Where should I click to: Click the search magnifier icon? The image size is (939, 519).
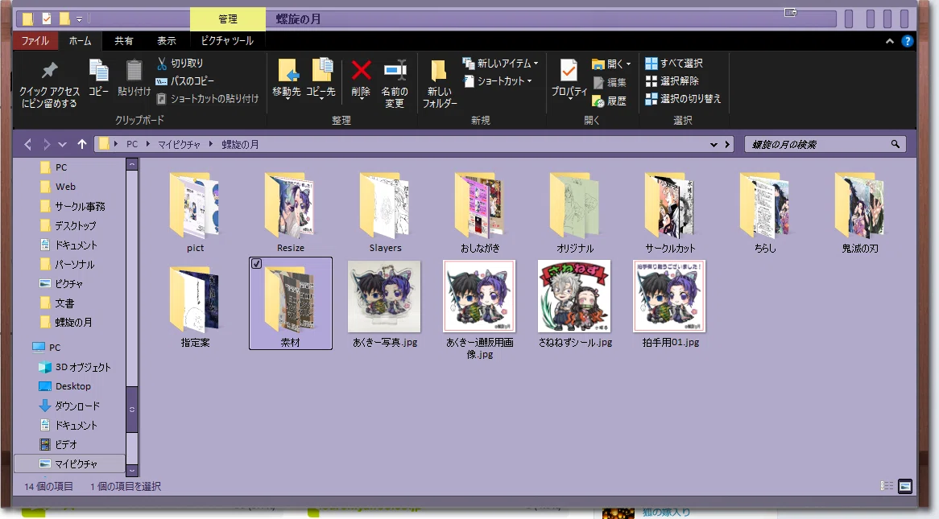pyautogui.click(x=896, y=144)
